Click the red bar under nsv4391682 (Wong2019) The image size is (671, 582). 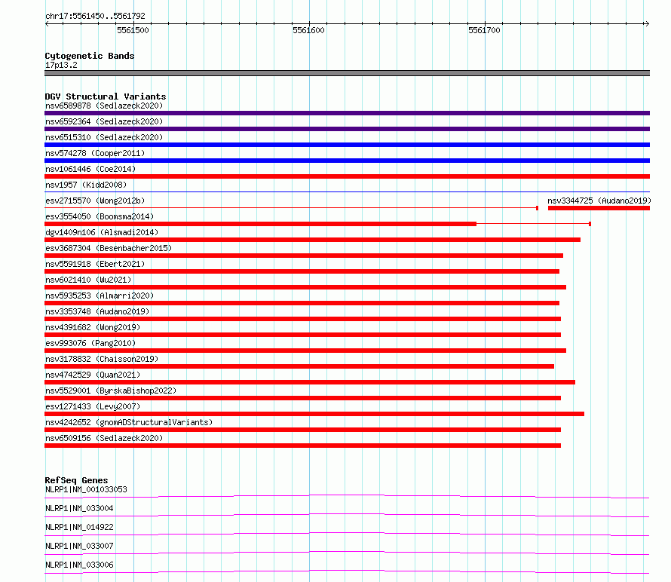(x=302, y=335)
